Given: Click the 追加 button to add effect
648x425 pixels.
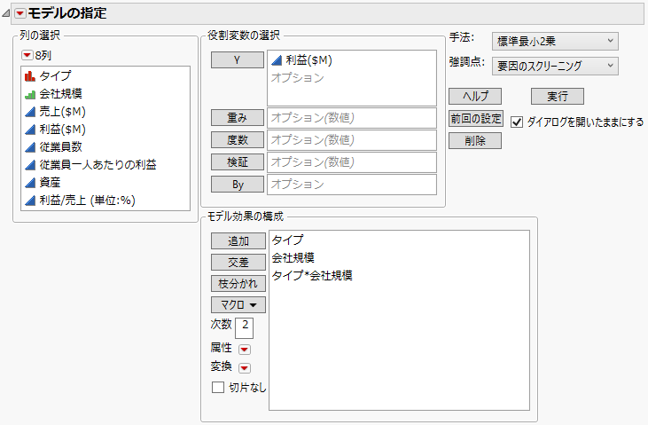Looking at the screenshot, I should click(238, 240).
